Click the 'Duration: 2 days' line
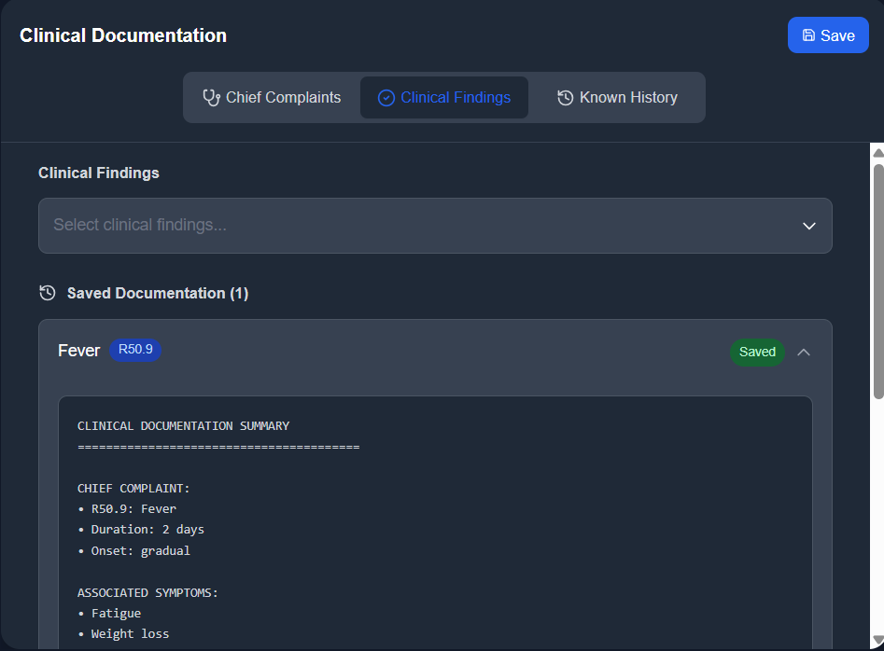 pos(141,530)
